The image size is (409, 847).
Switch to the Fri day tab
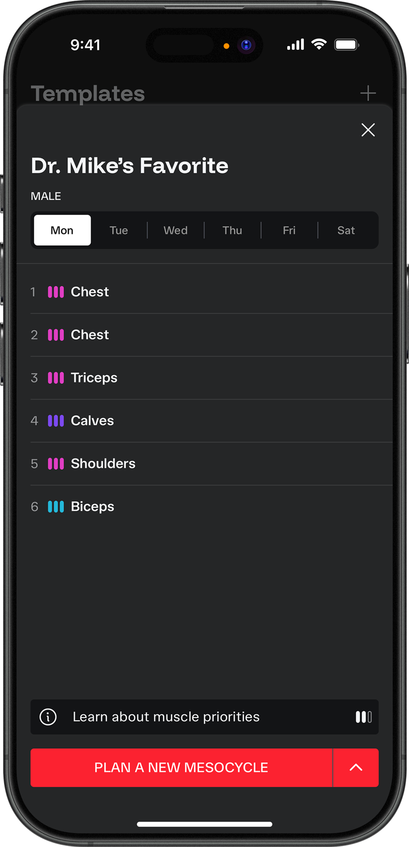pyautogui.click(x=289, y=230)
